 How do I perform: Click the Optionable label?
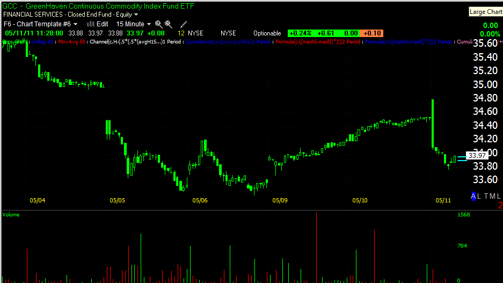(x=267, y=33)
